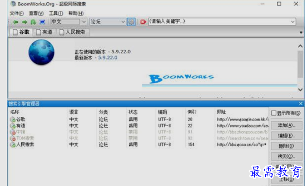The image size is (305, 186).
Task: Refresh with the green reload icon
Action: pyautogui.click(x=33, y=22)
